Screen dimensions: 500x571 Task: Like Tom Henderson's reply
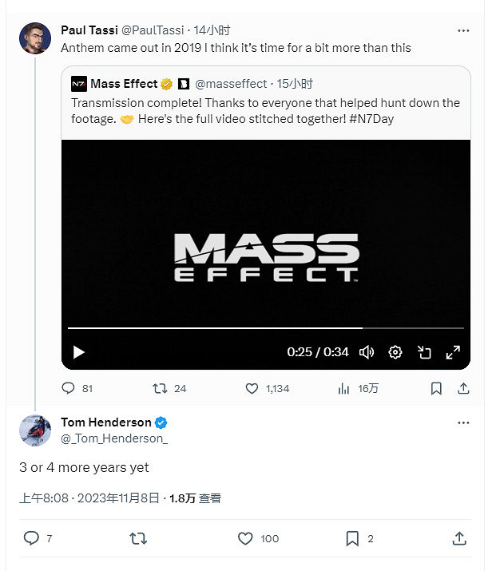coord(246,539)
